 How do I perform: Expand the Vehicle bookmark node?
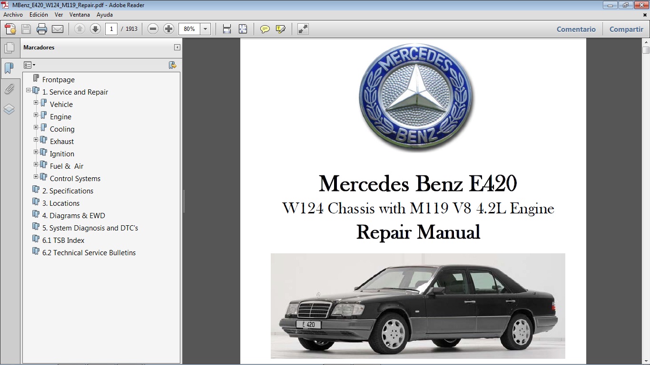point(36,102)
